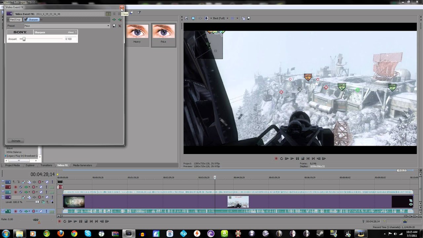423x238 pixels.
Task: Save snapshot to file in preview toolbar
Action: 249,18
